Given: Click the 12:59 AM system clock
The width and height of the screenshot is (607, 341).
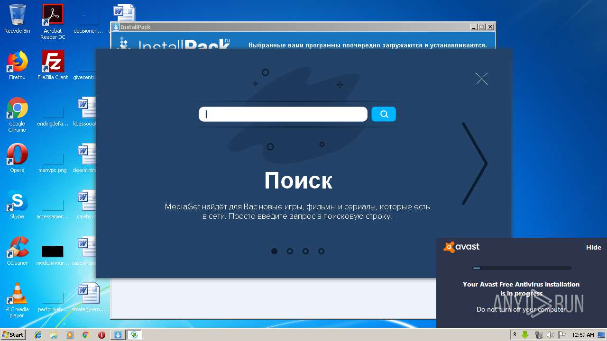Looking at the screenshot, I should coord(583,335).
